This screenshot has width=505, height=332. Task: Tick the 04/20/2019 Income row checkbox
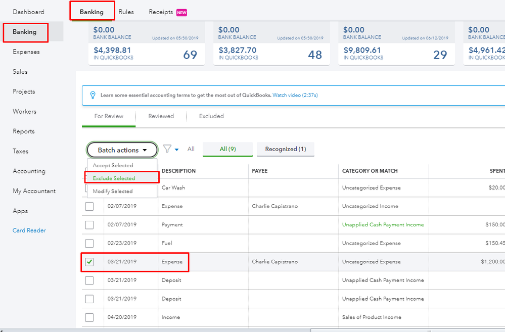coord(89,317)
